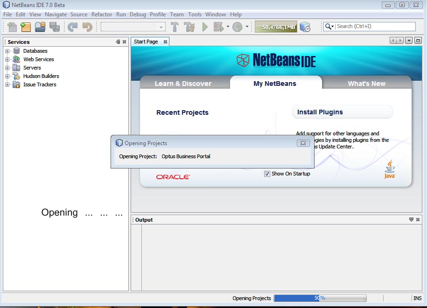This screenshot has width=427, height=308.
Task: Click the Save All toolbar icon
Action: point(55,27)
